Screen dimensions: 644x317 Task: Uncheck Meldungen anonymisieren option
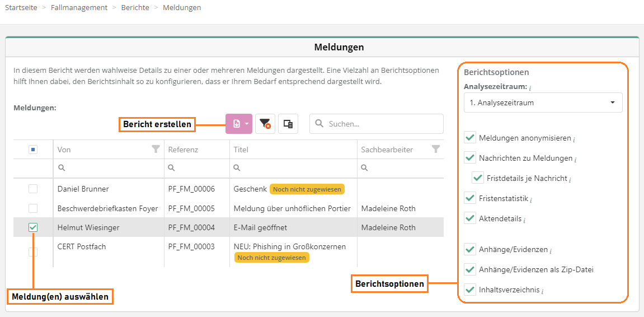click(x=470, y=138)
